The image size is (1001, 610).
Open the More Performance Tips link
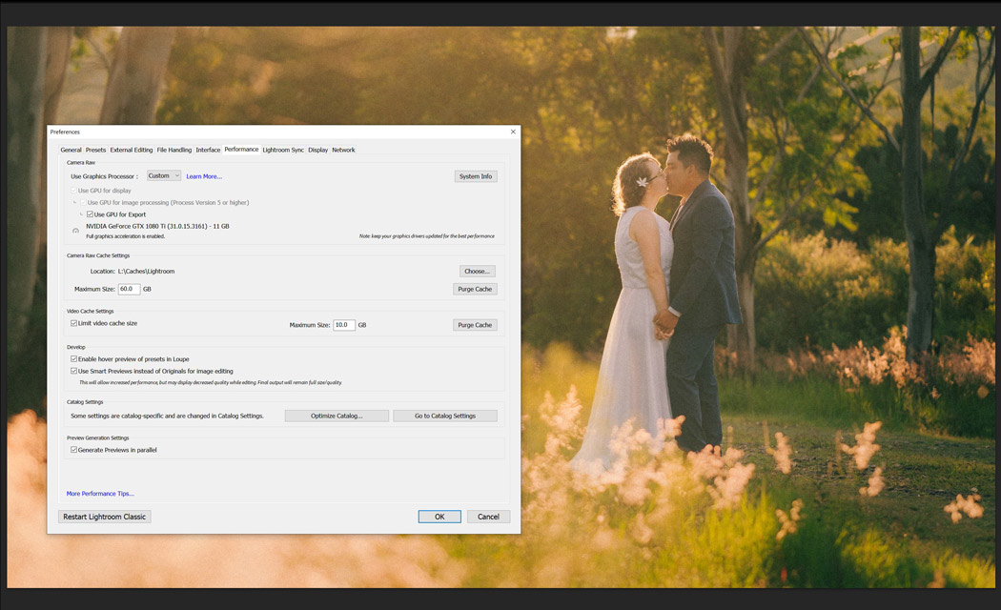click(x=100, y=494)
